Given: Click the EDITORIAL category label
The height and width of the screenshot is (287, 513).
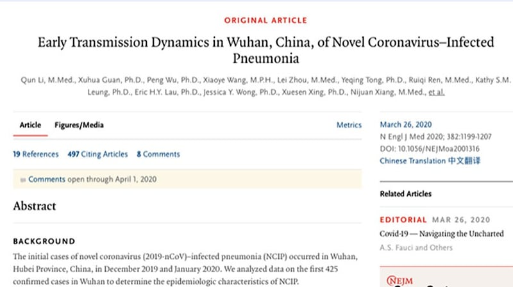Looking at the screenshot, I should 403,220.
